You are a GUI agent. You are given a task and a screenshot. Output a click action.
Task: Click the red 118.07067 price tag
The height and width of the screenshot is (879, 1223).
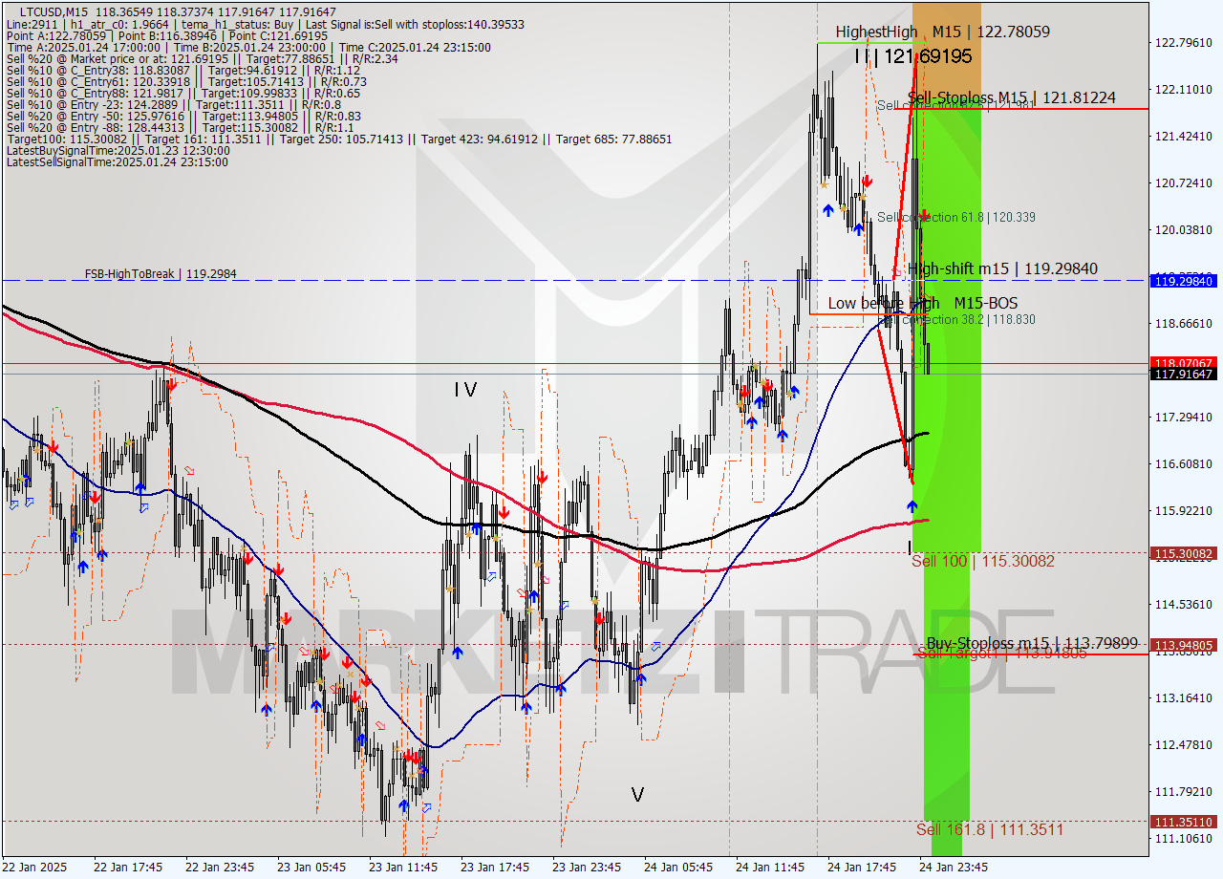click(x=1185, y=363)
